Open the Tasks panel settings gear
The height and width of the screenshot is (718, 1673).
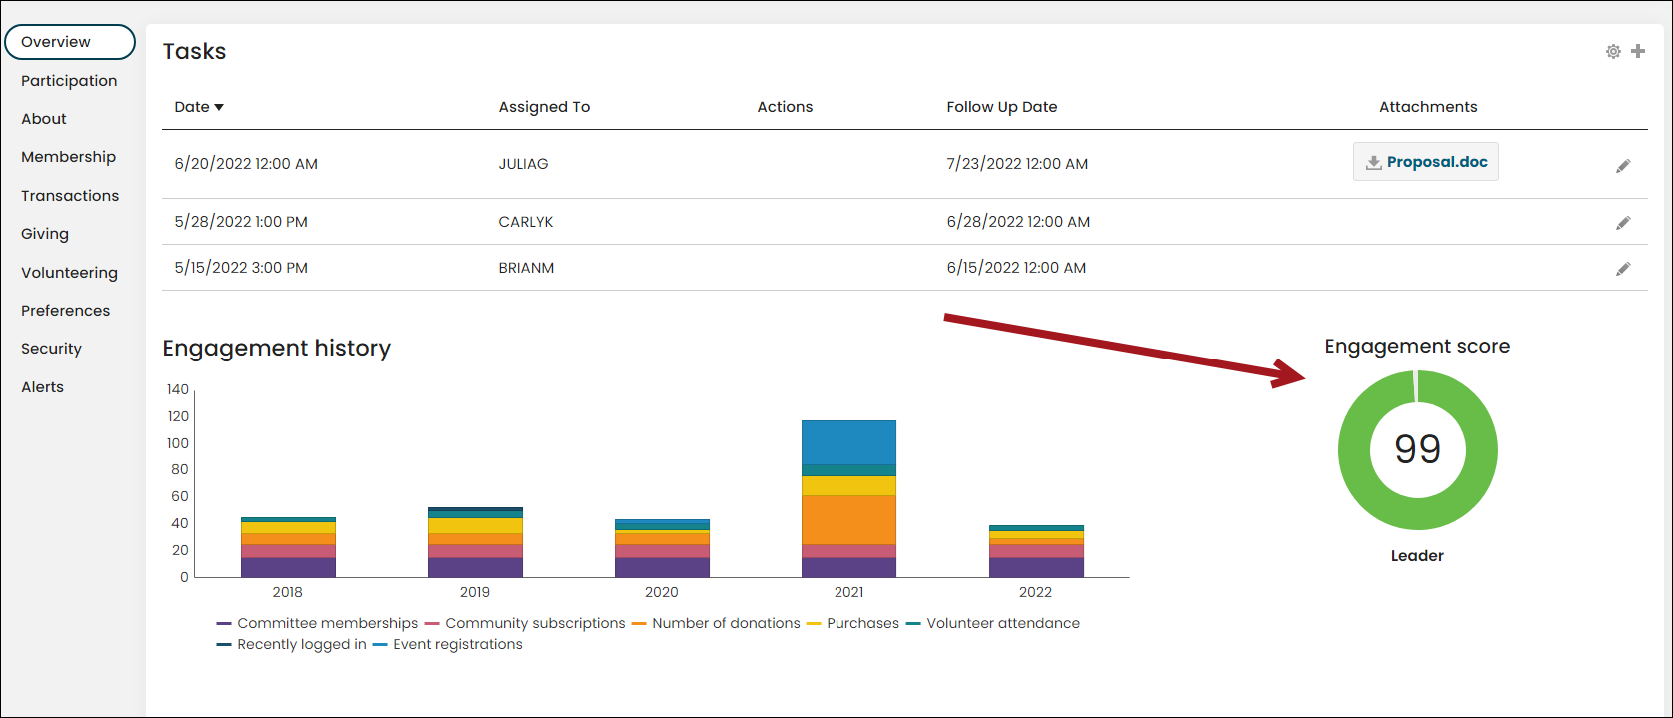[x=1613, y=51]
